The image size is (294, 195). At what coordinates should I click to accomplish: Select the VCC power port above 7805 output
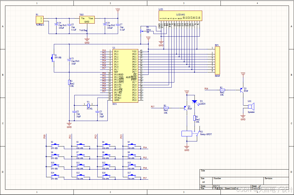pos(118,10)
